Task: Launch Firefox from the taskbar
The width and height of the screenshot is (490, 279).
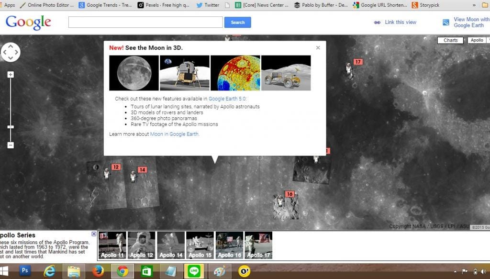Action: pyautogui.click(x=98, y=271)
